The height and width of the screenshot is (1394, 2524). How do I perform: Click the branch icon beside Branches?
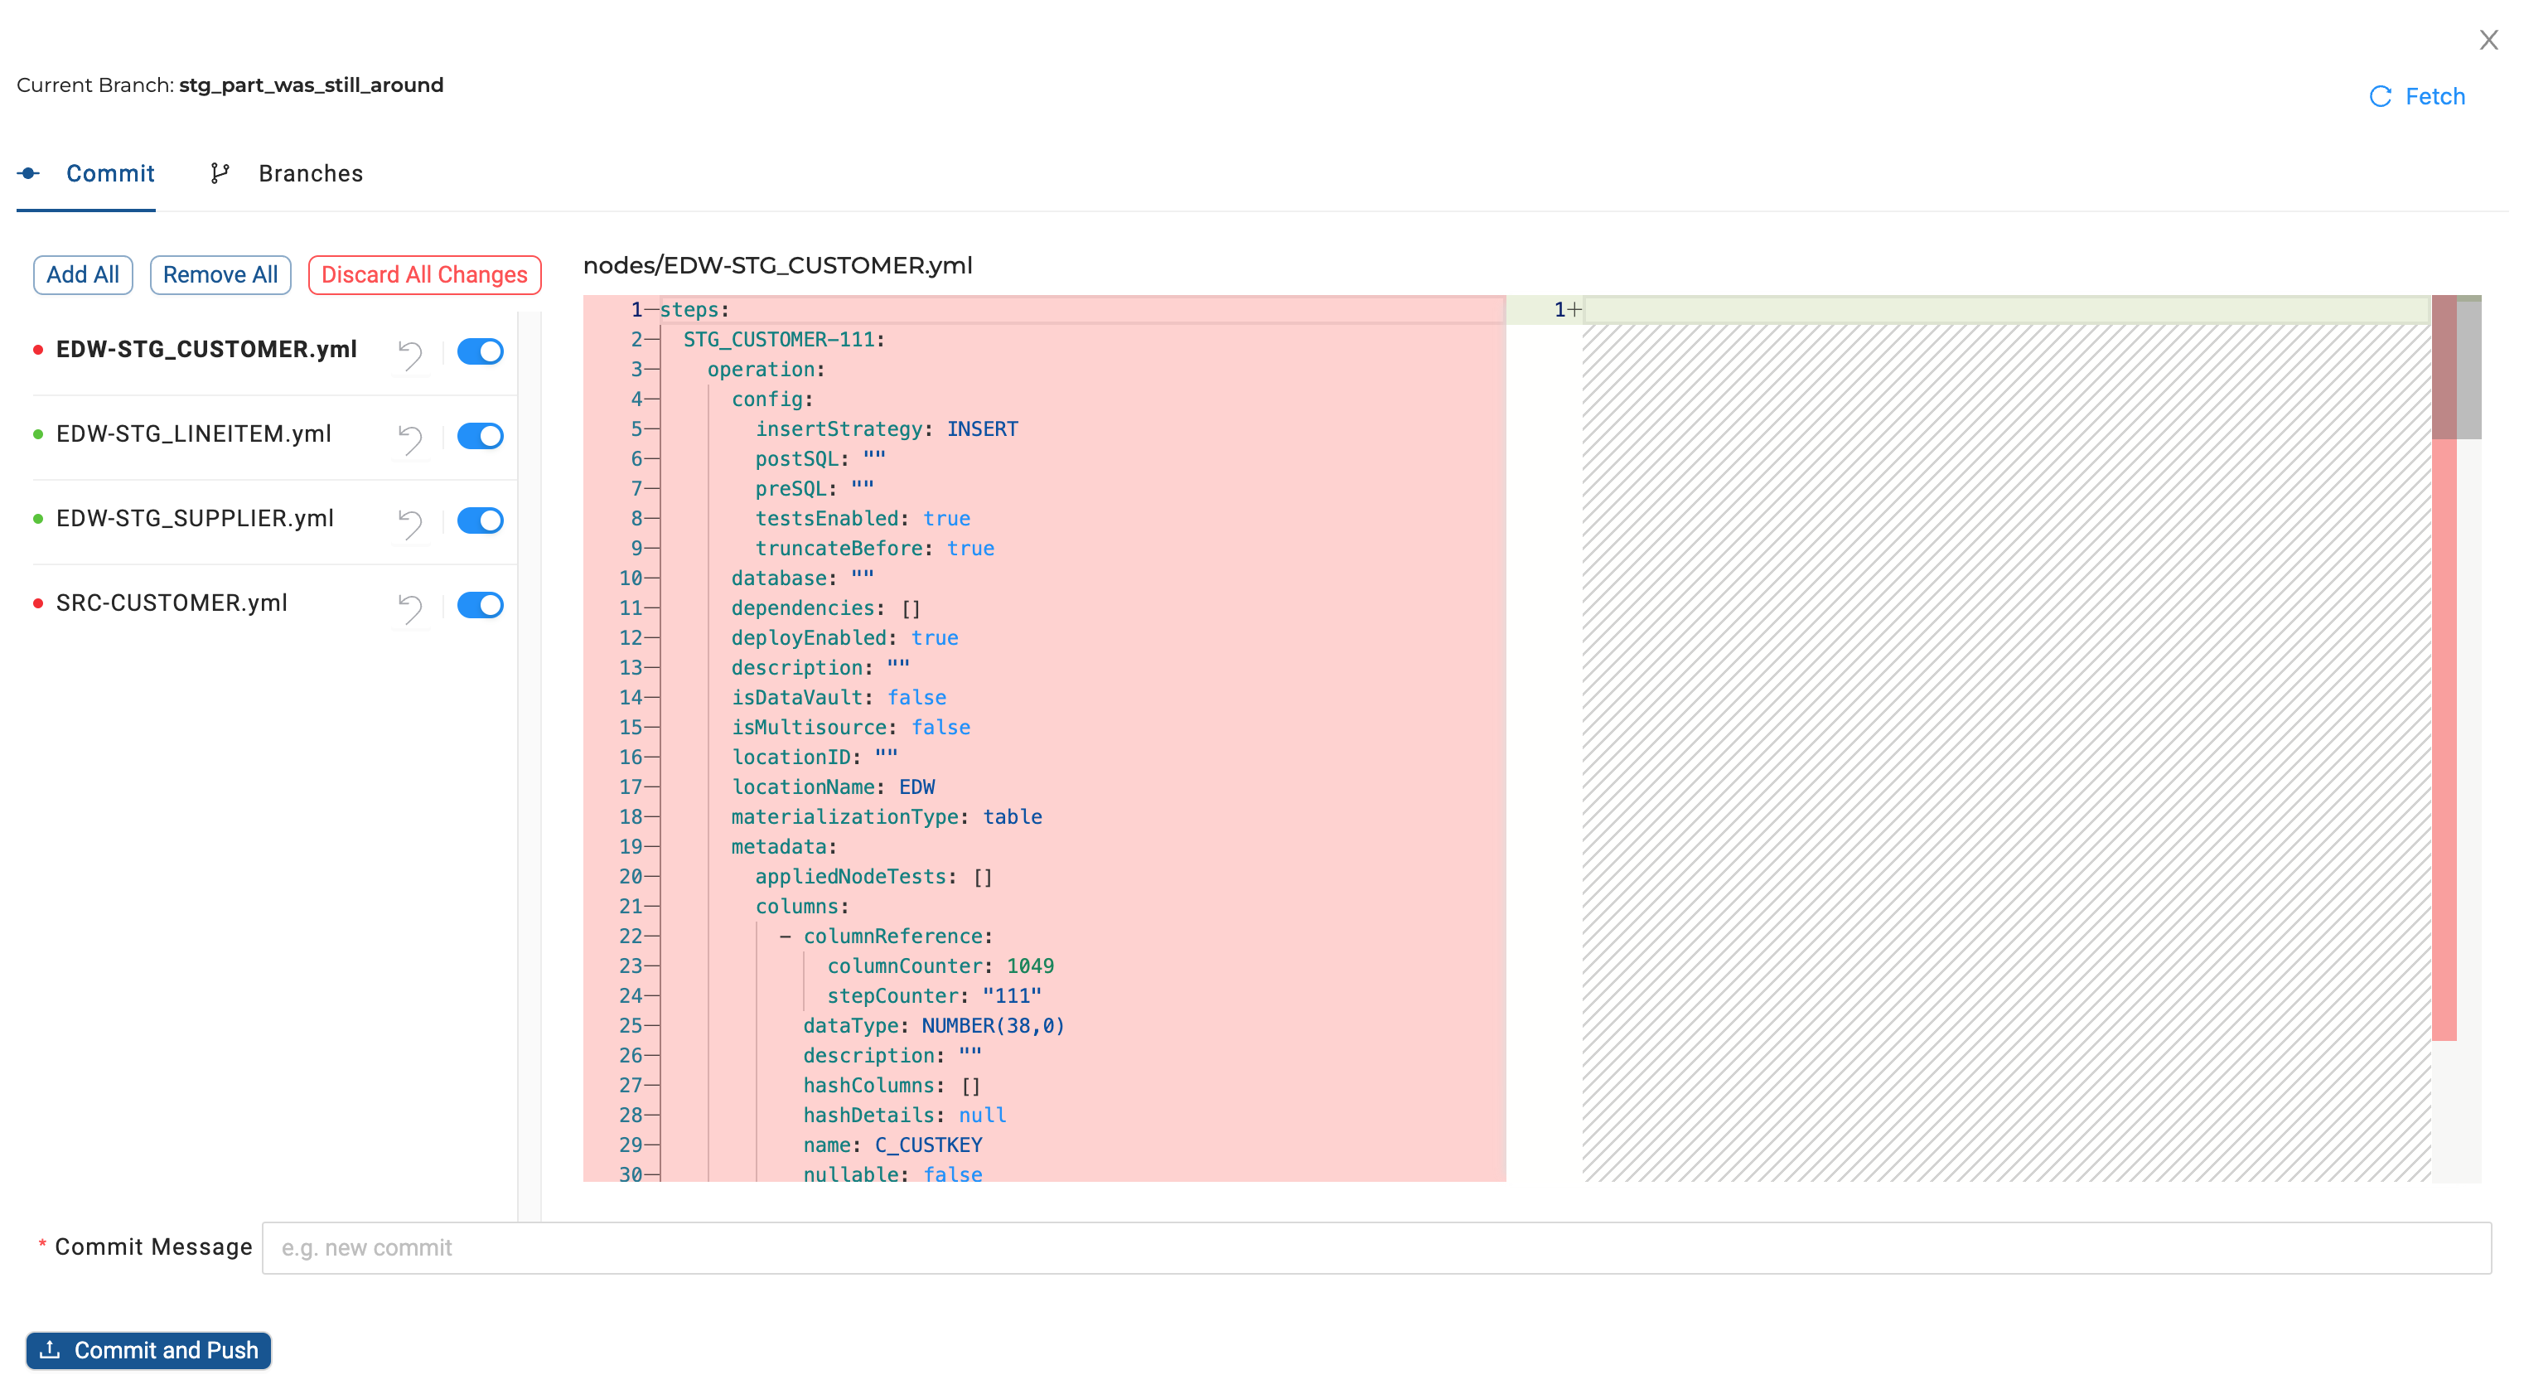pos(220,173)
